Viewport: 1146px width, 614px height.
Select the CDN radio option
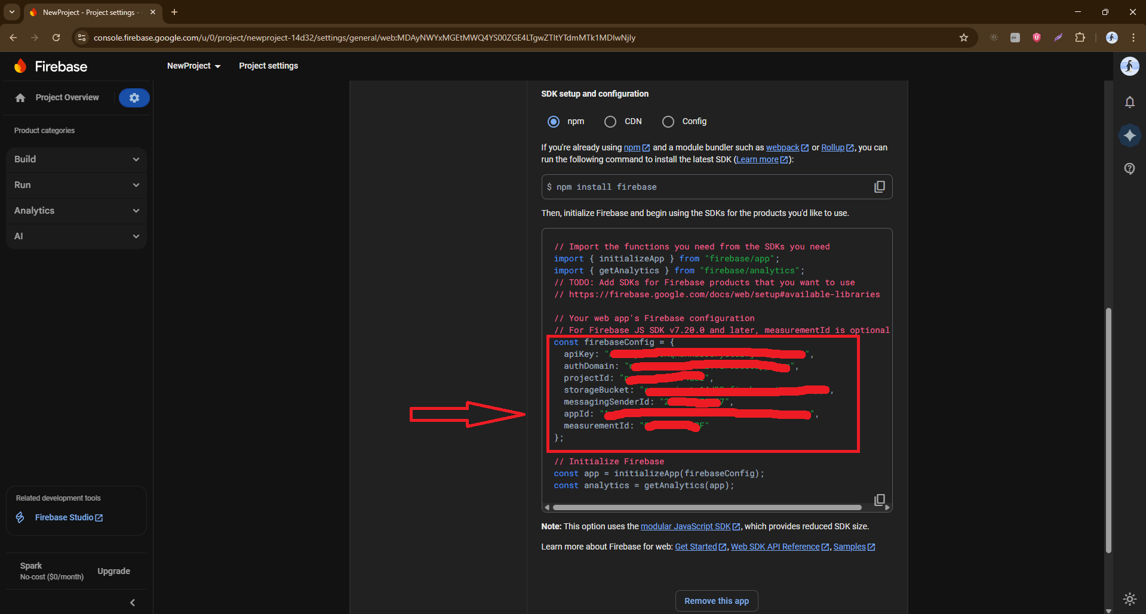point(610,122)
